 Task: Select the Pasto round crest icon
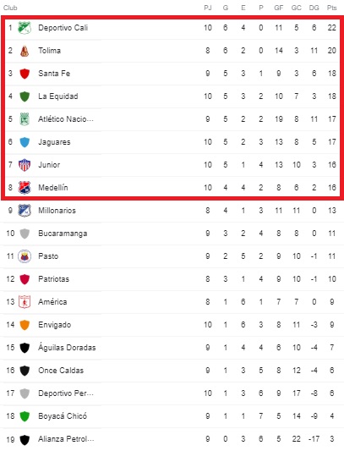(x=25, y=256)
